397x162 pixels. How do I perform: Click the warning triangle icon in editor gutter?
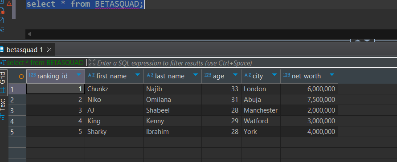click(9, 4)
